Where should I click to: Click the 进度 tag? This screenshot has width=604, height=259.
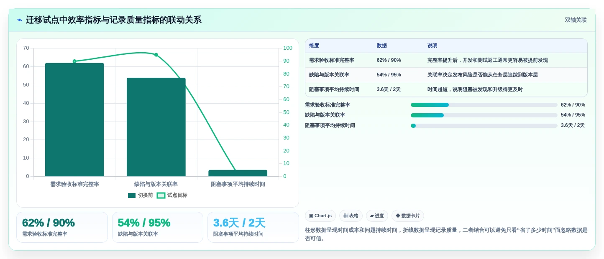click(377, 216)
